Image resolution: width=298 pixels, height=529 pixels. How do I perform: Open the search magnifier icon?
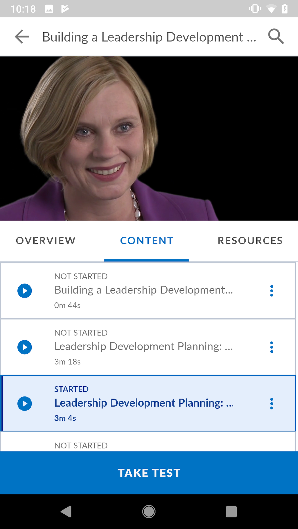pyautogui.click(x=276, y=36)
